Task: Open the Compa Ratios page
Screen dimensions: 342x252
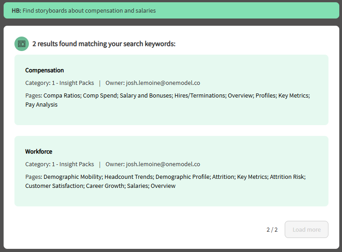Action: click(x=61, y=96)
